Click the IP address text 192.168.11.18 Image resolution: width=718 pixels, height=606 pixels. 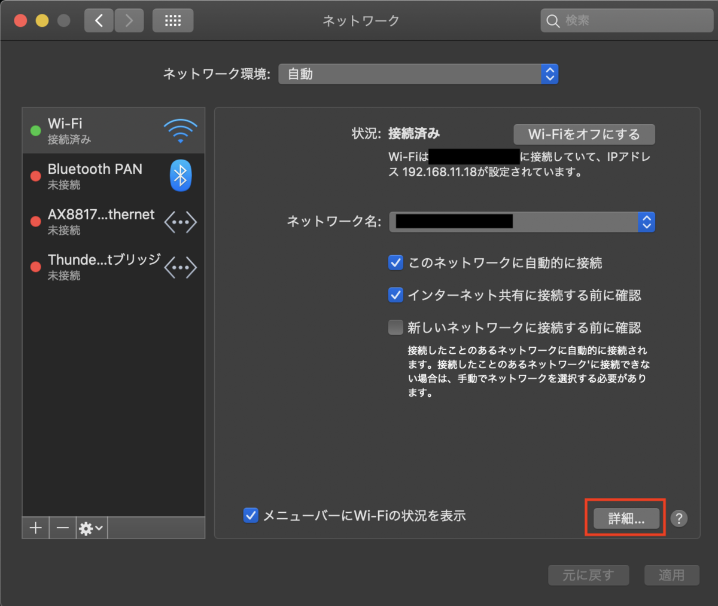[439, 172]
